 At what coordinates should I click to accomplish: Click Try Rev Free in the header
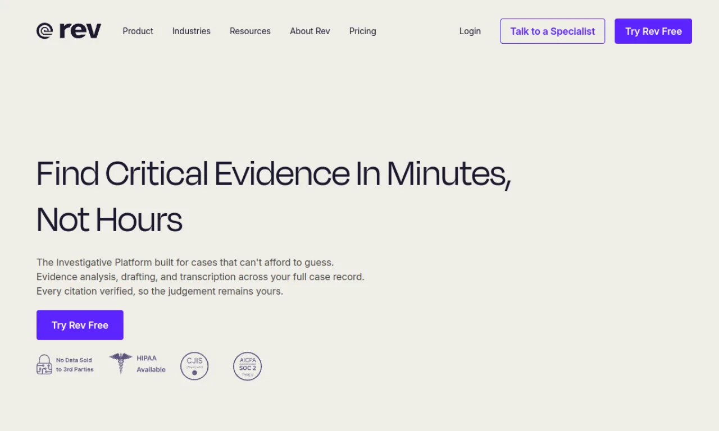tap(653, 31)
